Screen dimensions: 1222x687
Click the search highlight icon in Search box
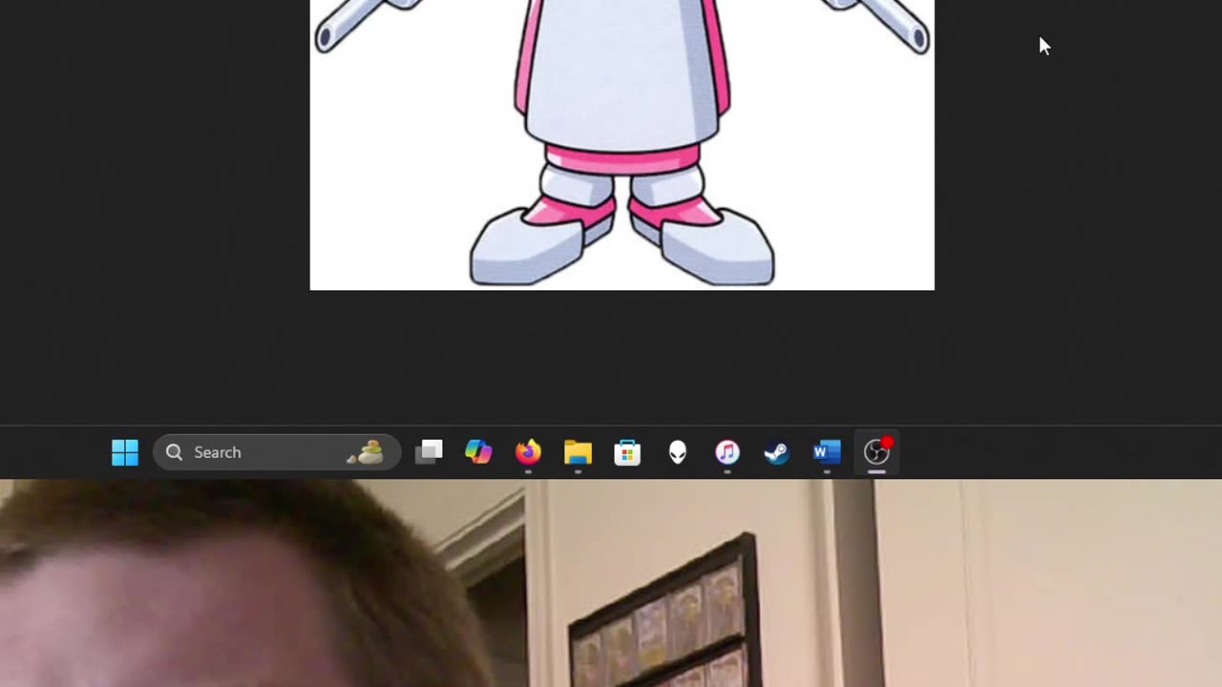tap(367, 452)
